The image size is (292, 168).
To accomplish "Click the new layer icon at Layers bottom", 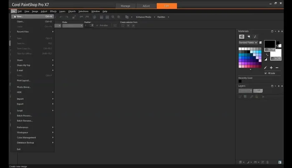I will [x=241, y=162].
